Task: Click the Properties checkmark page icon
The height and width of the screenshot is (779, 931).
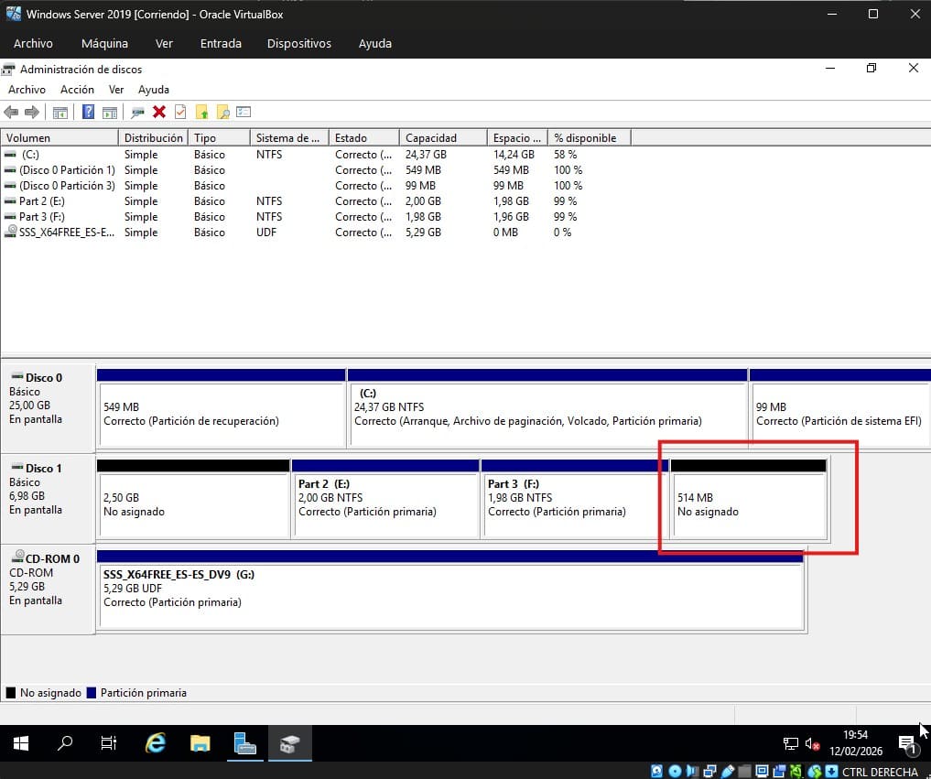Action: click(180, 112)
